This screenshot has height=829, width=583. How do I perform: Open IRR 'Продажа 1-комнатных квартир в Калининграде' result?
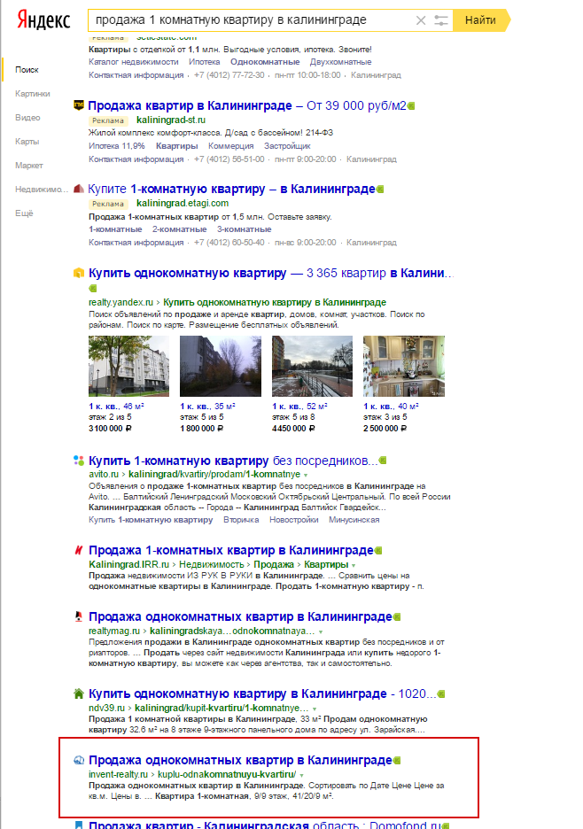click(x=230, y=550)
